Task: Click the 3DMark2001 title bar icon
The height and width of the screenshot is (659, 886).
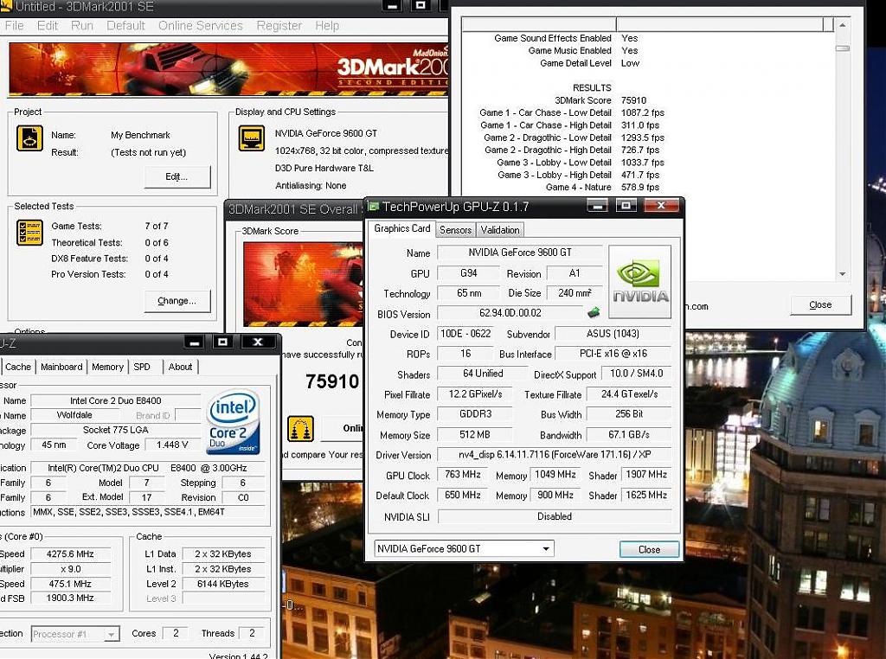Action: (x=6, y=6)
